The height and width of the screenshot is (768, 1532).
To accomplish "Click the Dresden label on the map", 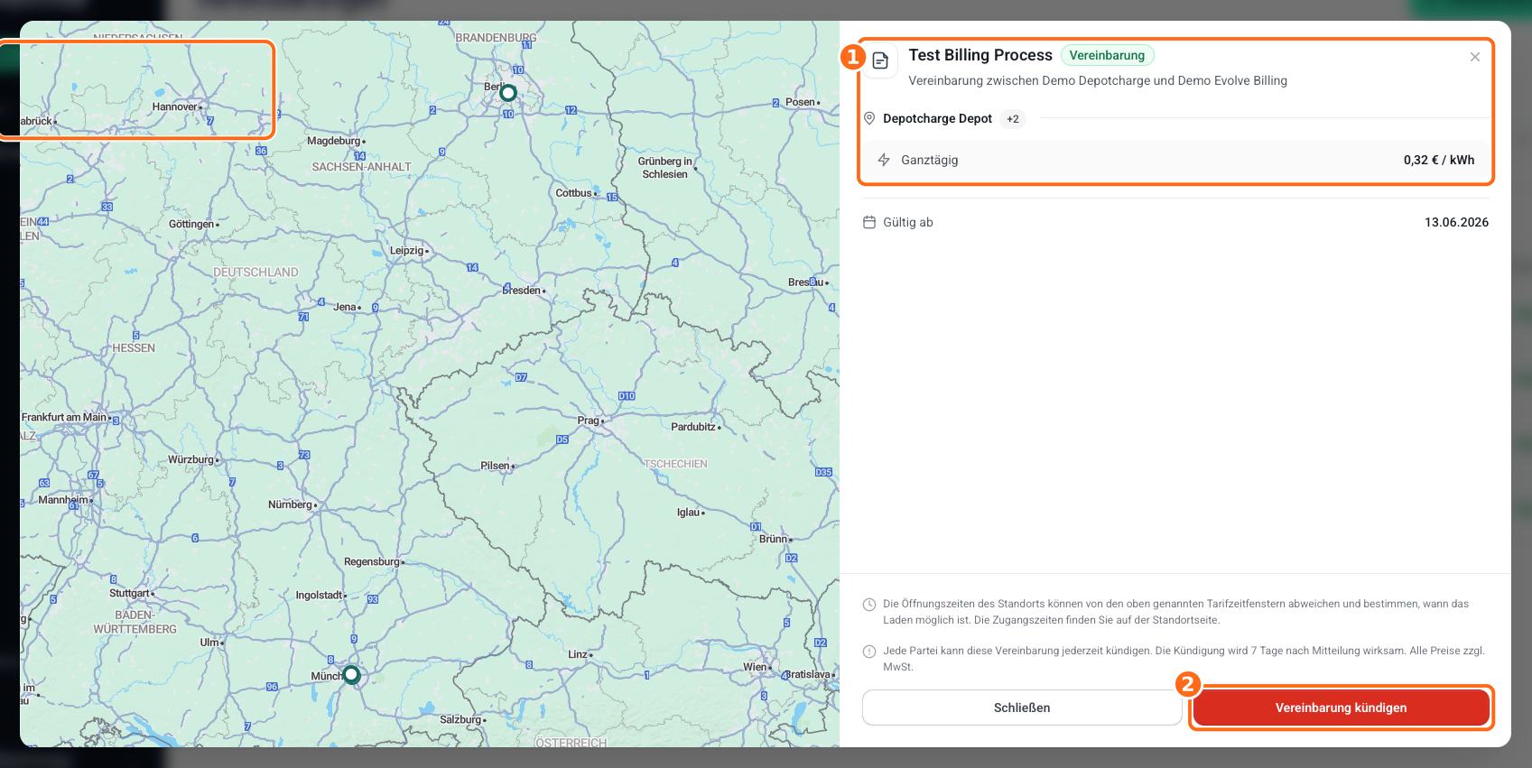I will [522, 290].
